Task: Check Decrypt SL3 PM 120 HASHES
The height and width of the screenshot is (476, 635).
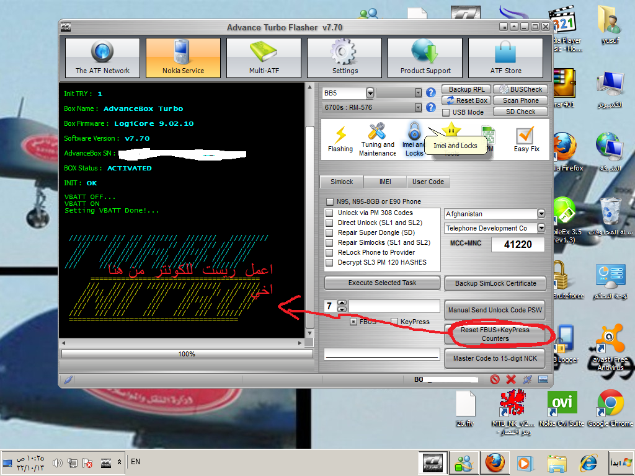Action: (330, 262)
